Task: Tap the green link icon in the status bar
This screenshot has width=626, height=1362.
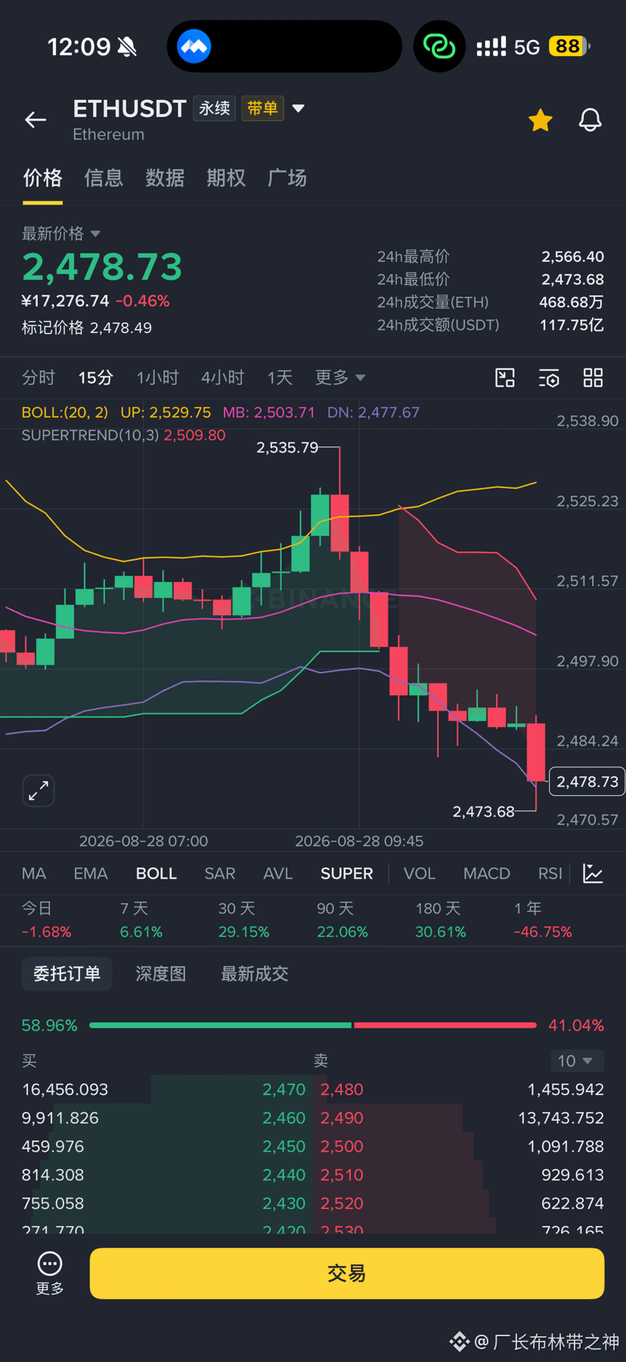Action: (439, 47)
